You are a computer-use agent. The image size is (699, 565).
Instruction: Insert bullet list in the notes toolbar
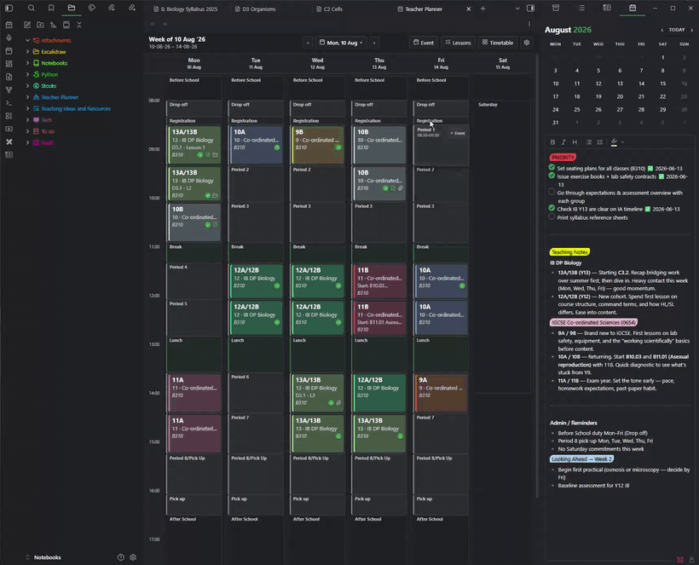589,142
